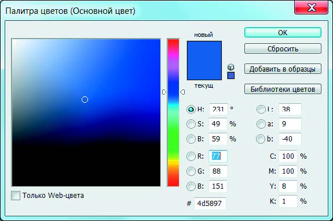The width and height of the screenshot is (333, 221).
Task: Click the hex field showing 4d5897
Action: pyautogui.click(x=210, y=204)
